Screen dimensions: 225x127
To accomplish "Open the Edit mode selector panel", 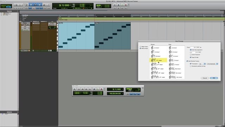I will pyautogui.click(x=6, y=6).
